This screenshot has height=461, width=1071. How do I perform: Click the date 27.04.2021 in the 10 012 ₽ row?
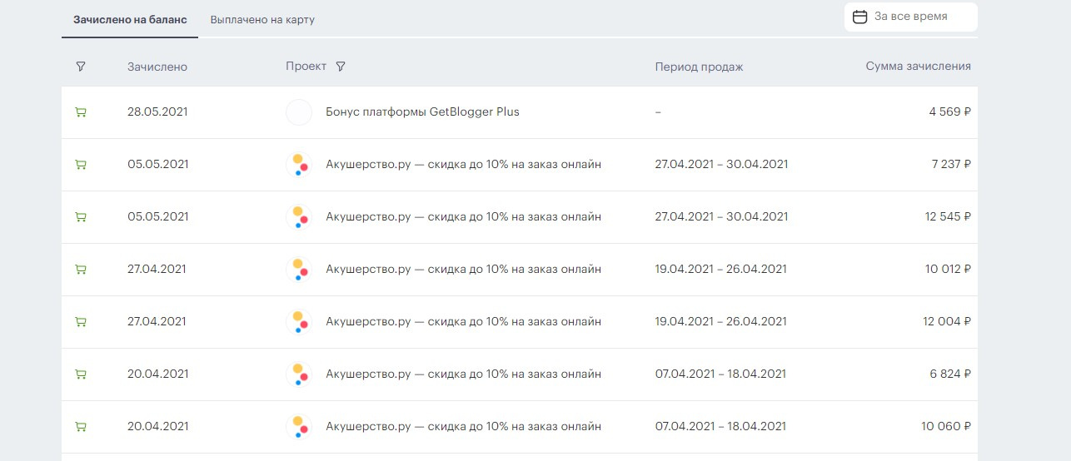coord(157,269)
